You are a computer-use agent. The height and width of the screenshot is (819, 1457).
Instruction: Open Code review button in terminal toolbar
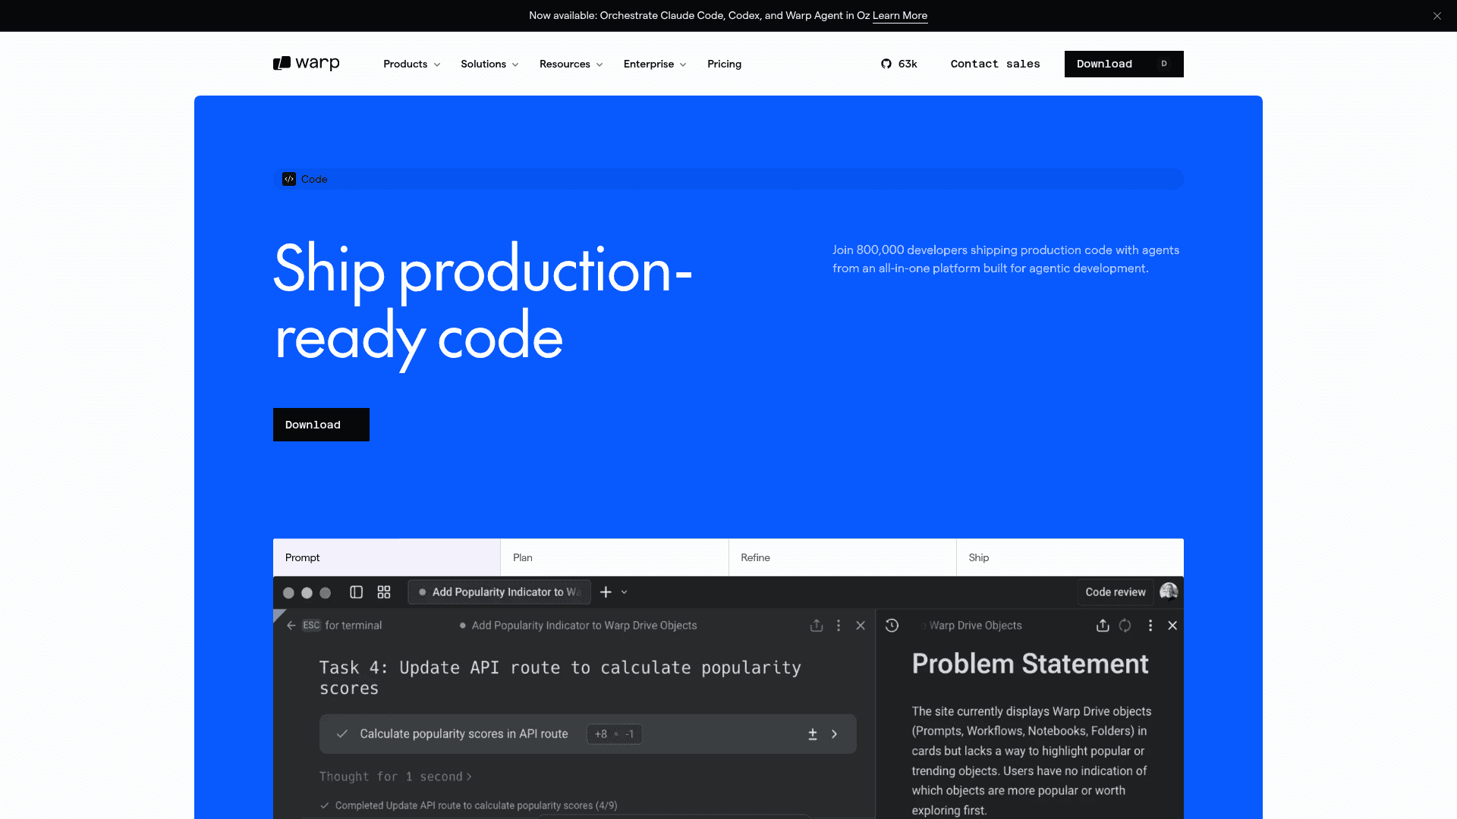[x=1116, y=592]
